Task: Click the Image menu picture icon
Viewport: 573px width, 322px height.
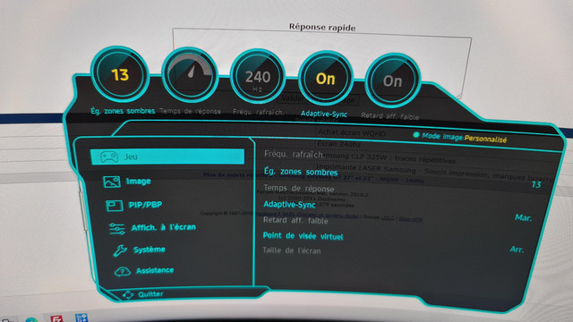Action: [x=112, y=182]
